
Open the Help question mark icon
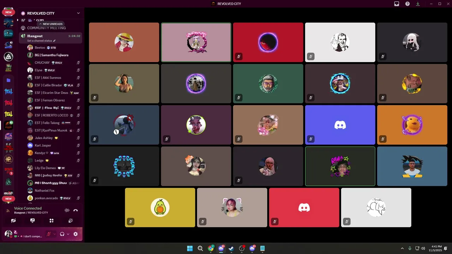click(x=408, y=4)
